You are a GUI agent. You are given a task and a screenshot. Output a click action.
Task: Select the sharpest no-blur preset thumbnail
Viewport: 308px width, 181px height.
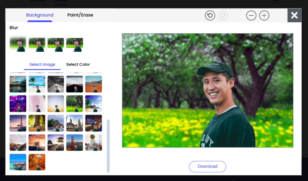pyautogui.click(x=75, y=44)
